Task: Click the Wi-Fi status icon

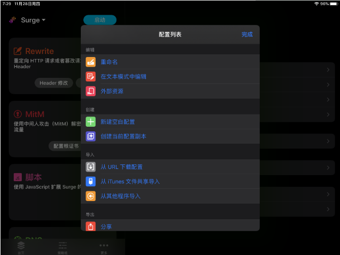Action: 317,4
